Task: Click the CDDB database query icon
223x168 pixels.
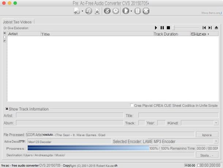Action: [x=97, y=11]
